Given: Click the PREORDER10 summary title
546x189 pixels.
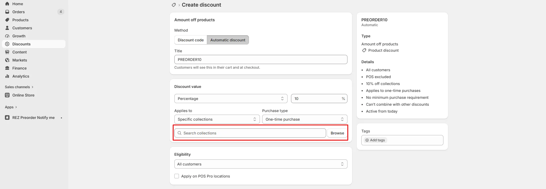Looking at the screenshot, I should (374, 20).
